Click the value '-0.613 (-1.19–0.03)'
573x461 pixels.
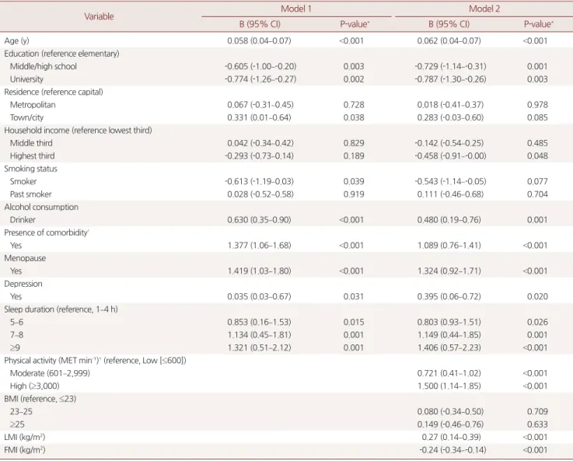(259, 182)
